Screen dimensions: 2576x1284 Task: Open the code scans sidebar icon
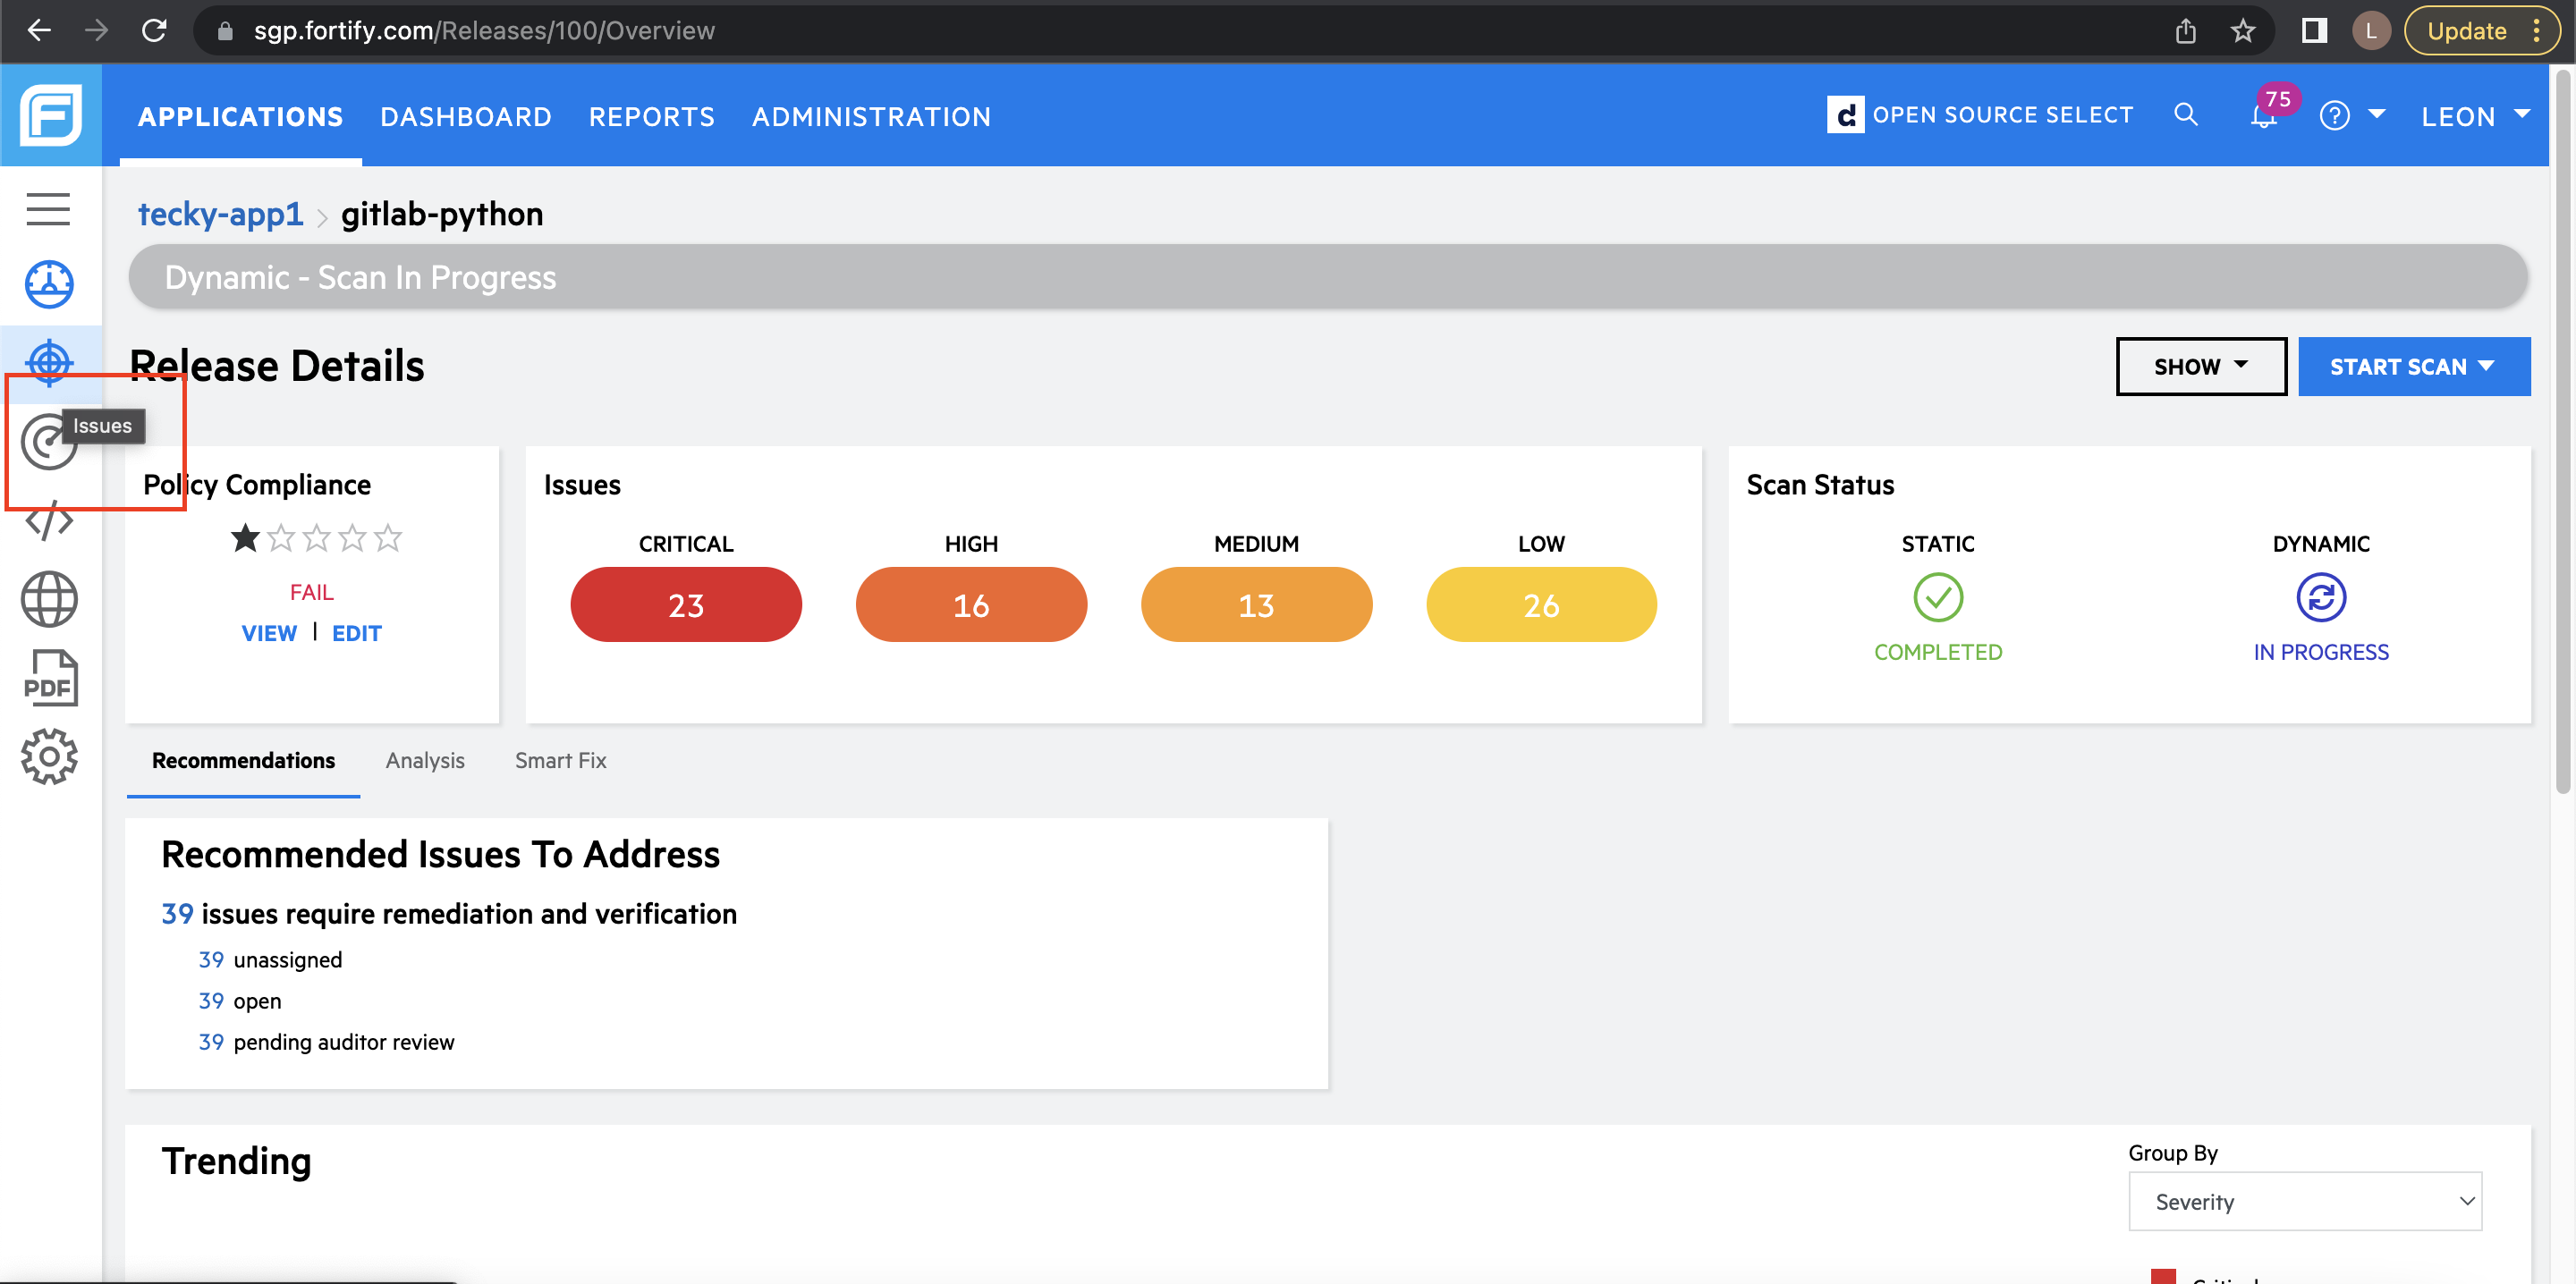tap(48, 521)
